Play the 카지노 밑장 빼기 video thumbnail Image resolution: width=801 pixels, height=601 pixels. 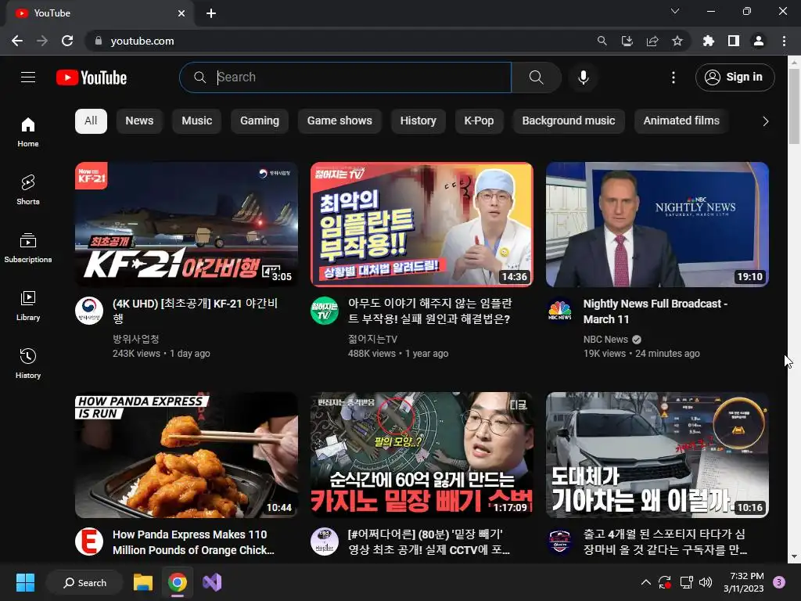(422, 455)
